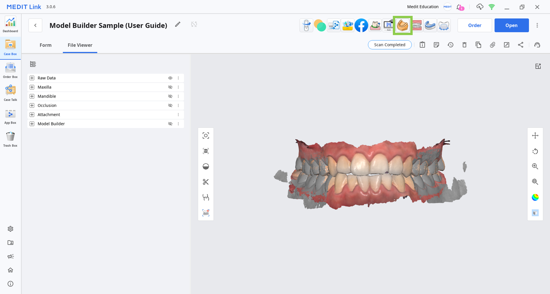
Task: Expand the Mandible tree row
Action: [x=32, y=96]
